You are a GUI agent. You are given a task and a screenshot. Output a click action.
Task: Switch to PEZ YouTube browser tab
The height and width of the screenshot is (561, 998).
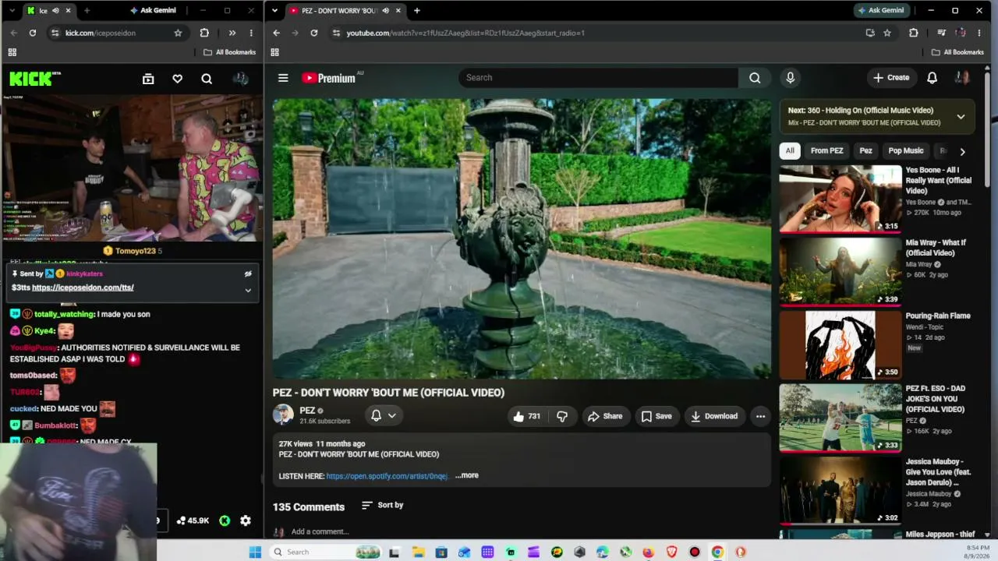pos(344,10)
